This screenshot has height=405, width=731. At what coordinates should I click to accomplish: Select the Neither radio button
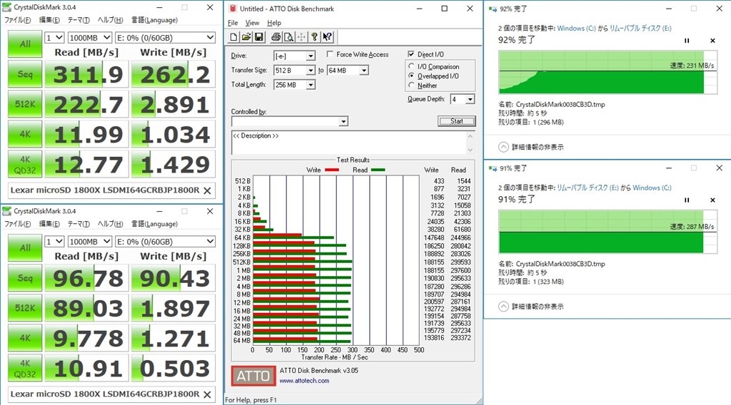411,85
